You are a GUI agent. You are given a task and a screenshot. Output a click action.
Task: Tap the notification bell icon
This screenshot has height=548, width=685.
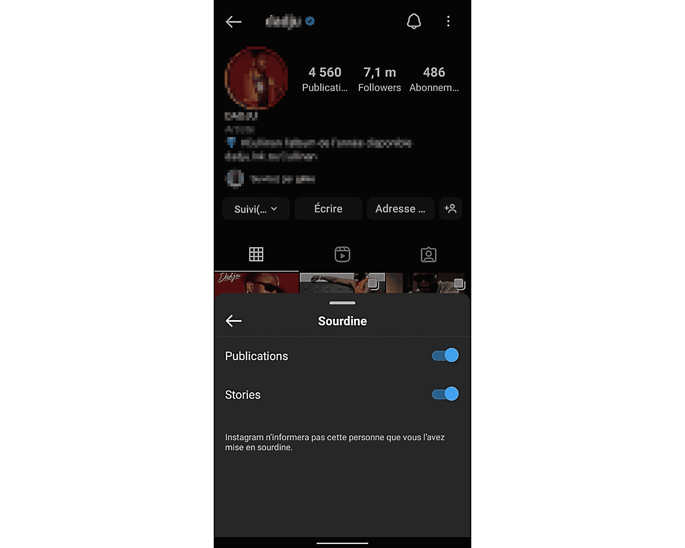click(x=414, y=21)
